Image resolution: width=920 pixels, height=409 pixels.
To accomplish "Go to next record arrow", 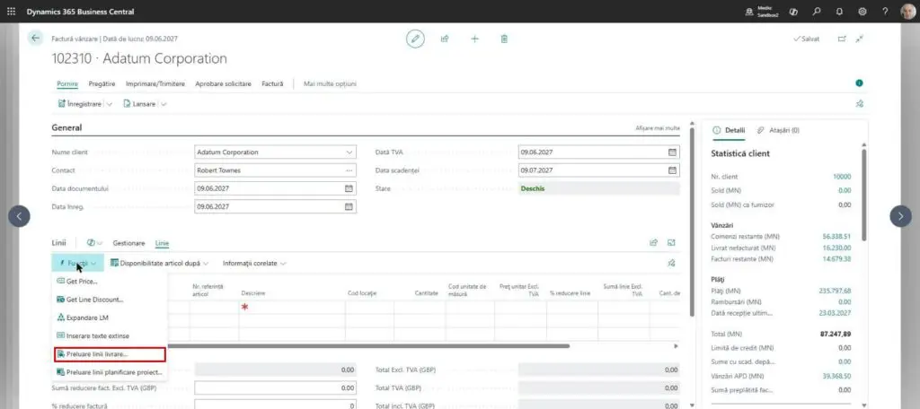I will 900,216.
